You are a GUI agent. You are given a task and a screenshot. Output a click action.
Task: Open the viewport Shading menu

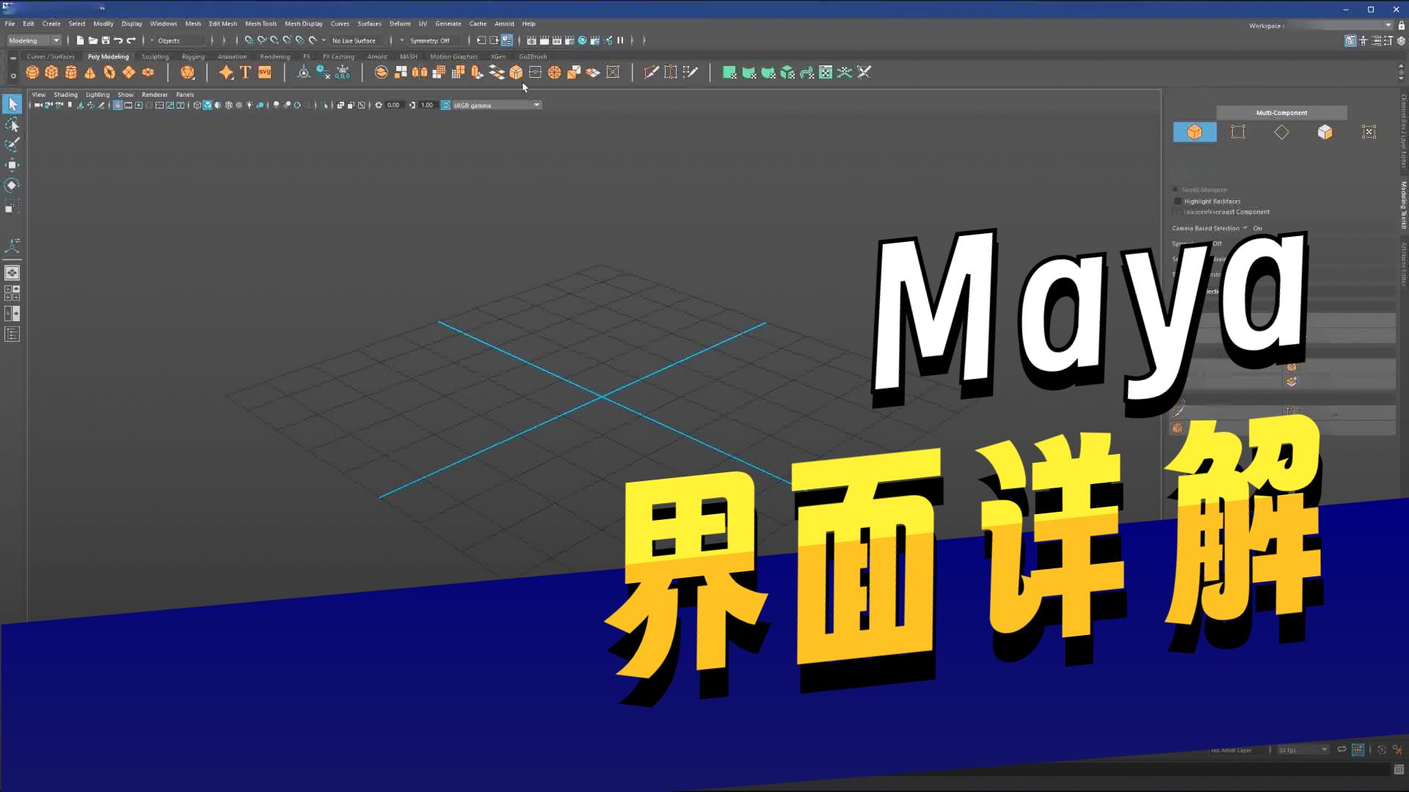tap(65, 95)
